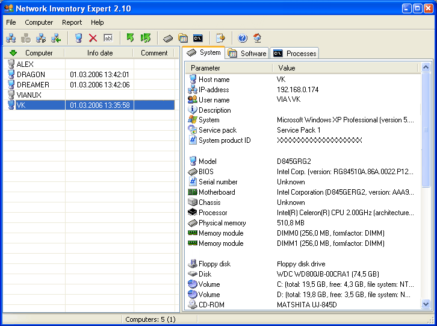Click the grayed remove computers toolbar icon
Screen dimensions: 437x326
tap(26, 38)
